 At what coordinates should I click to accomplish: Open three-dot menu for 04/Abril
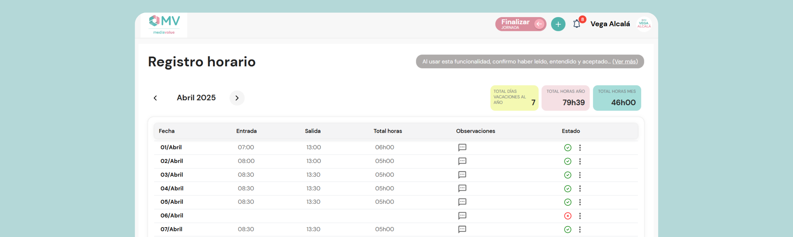(580, 189)
